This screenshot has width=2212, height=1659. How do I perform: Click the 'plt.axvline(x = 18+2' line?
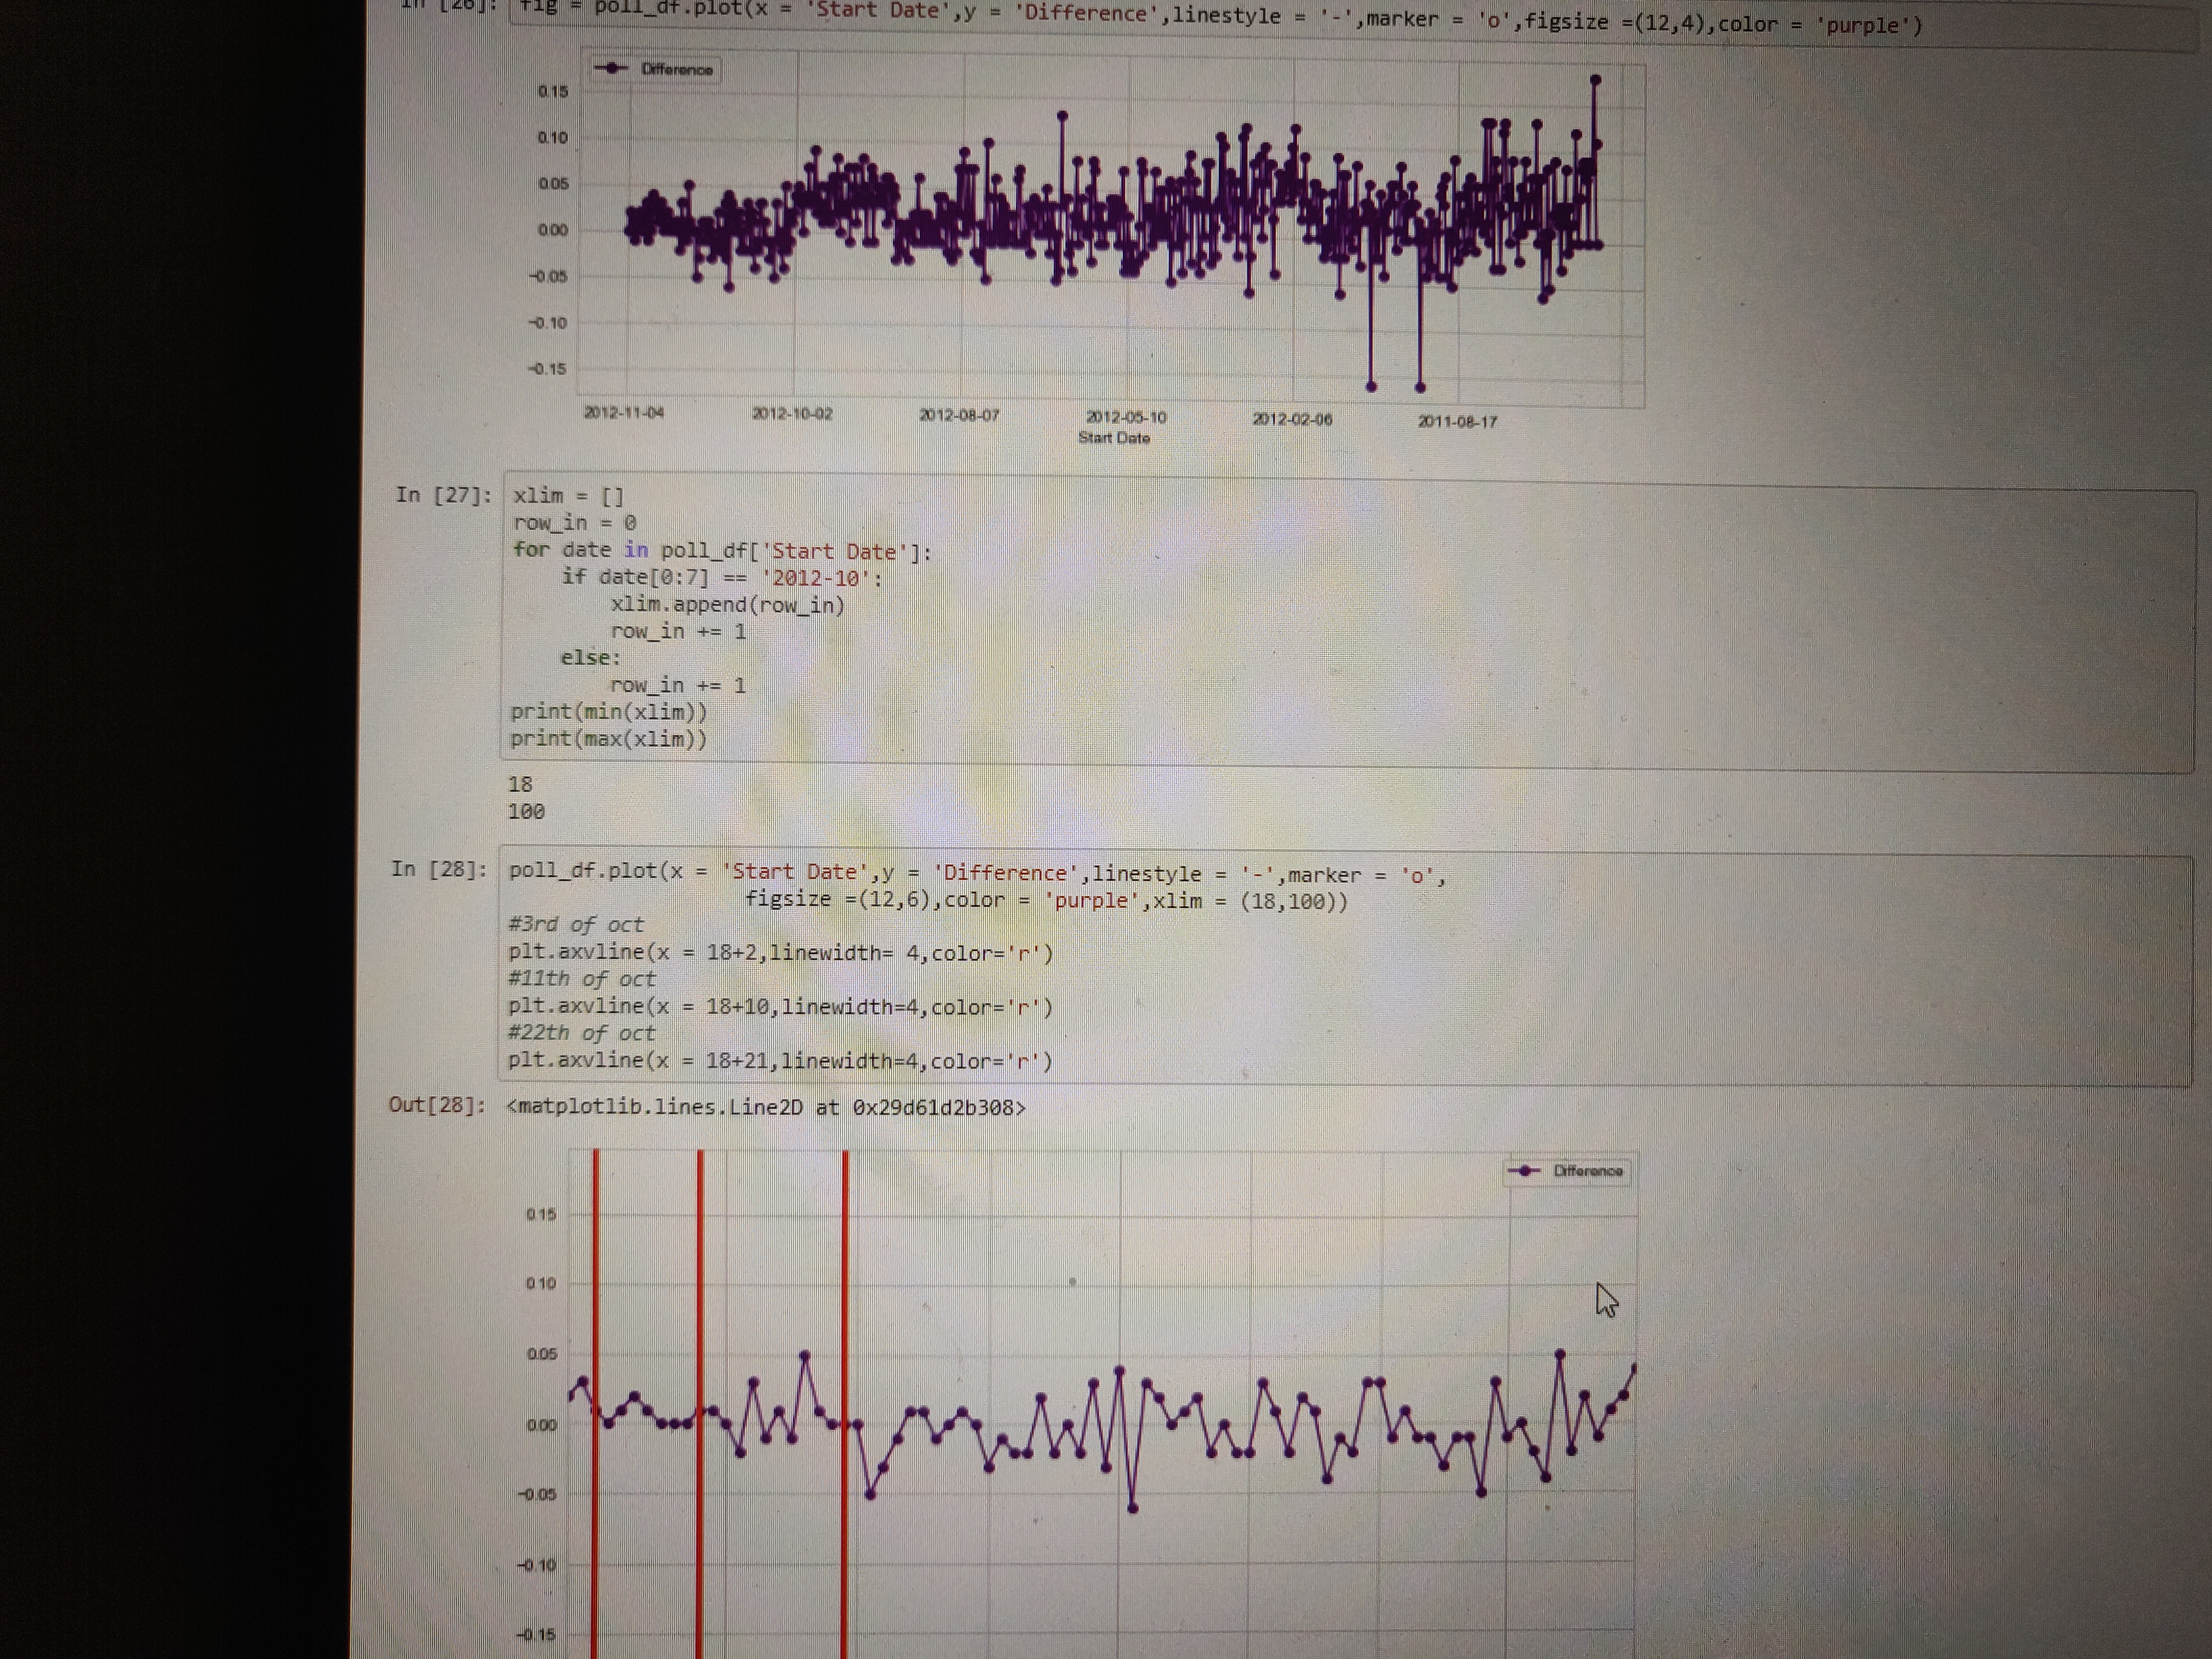780,952
